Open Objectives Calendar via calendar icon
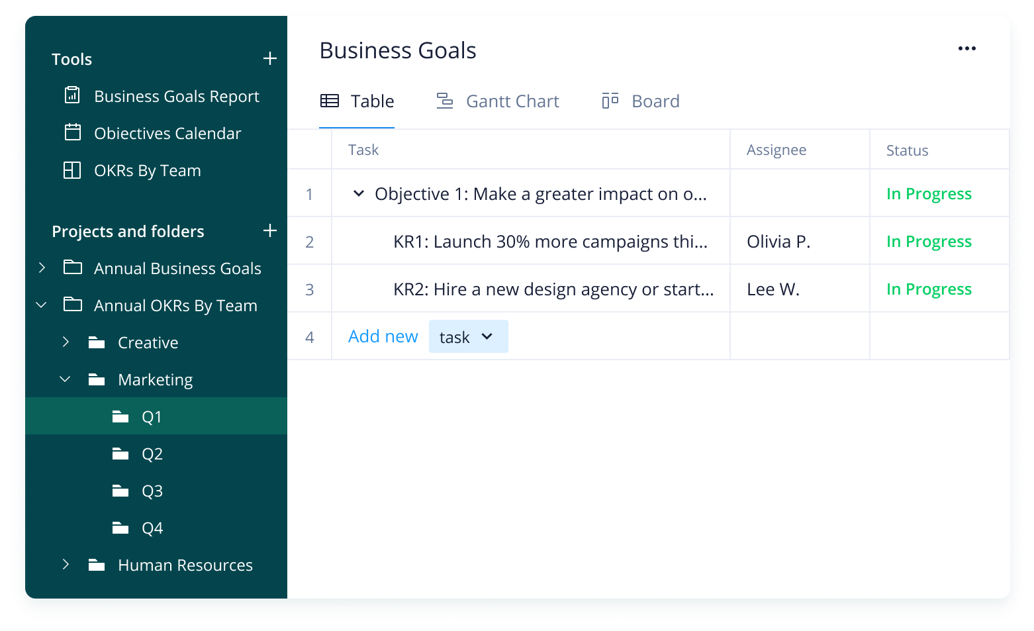Image resolution: width=1034 pixels, height=631 pixels. point(72,132)
